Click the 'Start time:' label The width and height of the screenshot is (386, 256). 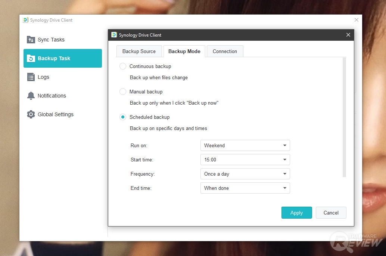(142, 160)
